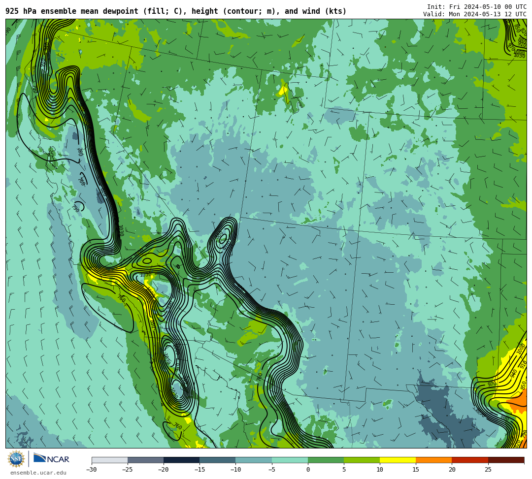Click the colorbar label '-15'

point(199,470)
